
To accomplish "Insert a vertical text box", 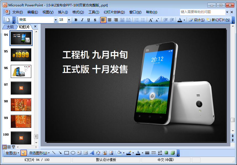I will click(x=85, y=153).
